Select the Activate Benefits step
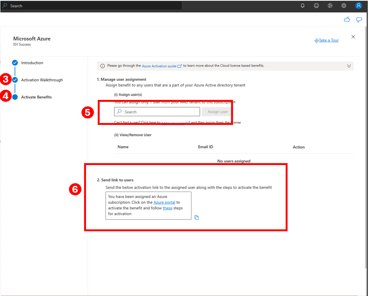Viewport: 369px width, 296px height. 36,97
